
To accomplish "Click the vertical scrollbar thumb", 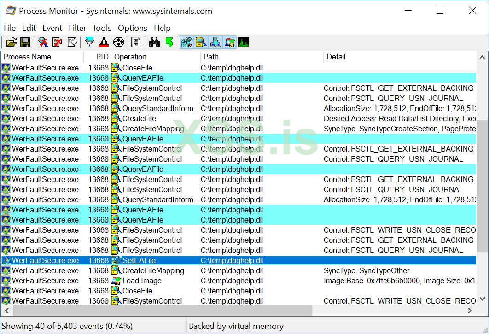I will click(x=482, y=187).
